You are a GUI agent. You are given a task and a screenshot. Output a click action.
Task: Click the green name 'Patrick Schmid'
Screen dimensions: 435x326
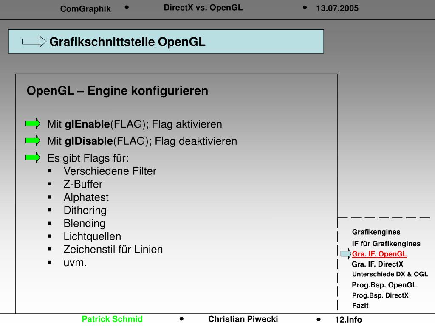pos(112,319)
